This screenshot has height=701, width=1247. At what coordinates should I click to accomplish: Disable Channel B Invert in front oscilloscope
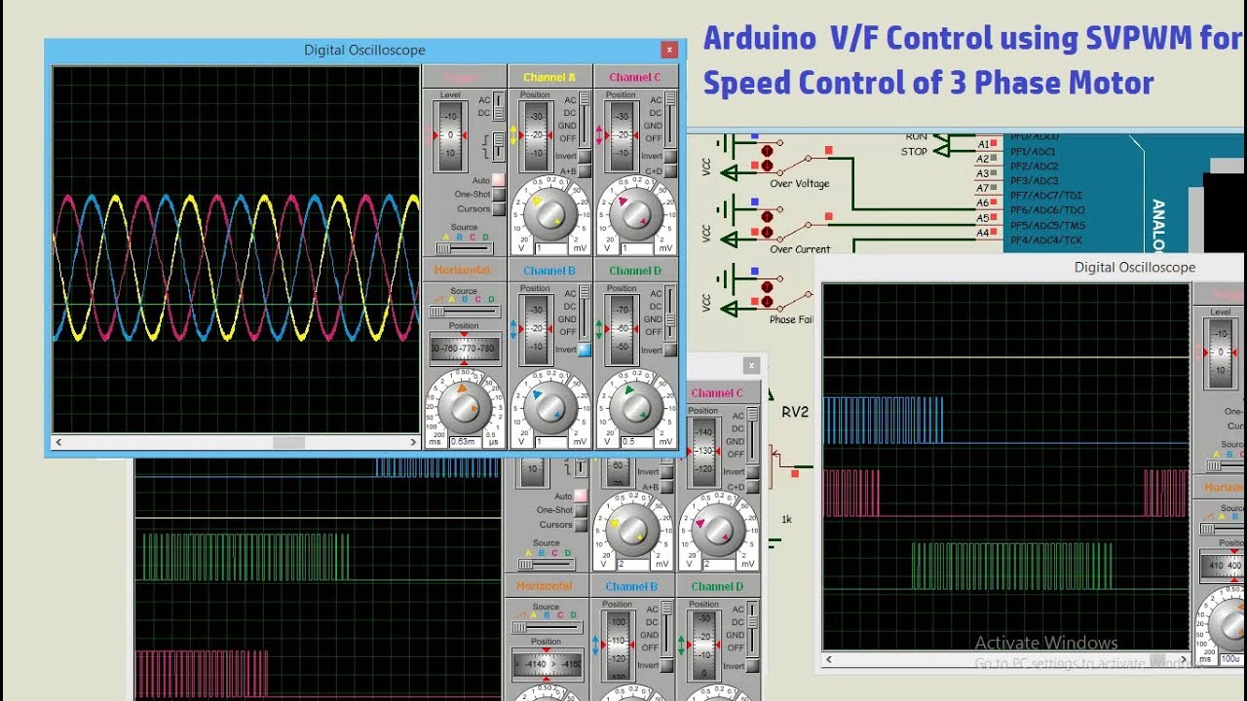pyautogui.click(x=585, y=350)
